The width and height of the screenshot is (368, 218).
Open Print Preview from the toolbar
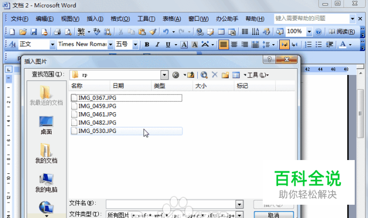tap(68, 32)
